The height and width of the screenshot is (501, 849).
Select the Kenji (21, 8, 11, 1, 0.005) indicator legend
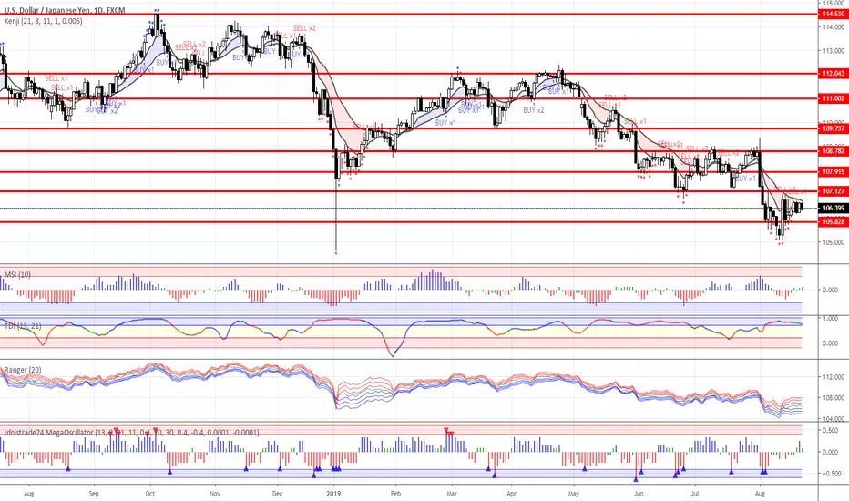(x=44, y=21)
